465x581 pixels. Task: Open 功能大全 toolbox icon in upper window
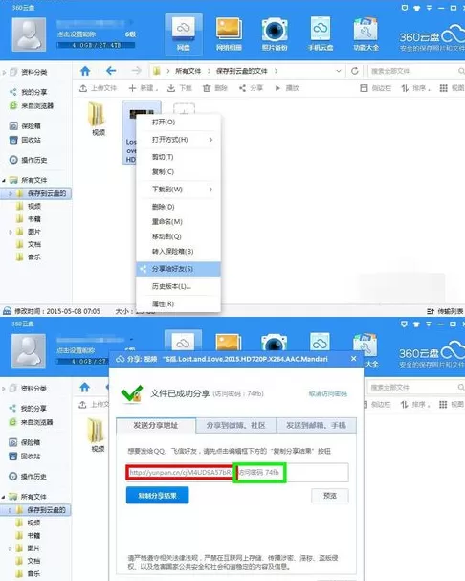[x=365, y=34]
